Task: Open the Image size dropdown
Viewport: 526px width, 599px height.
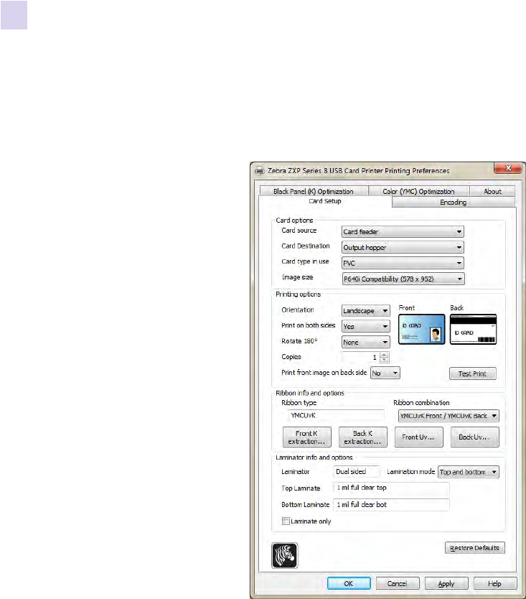Action: click(x=403, y=279)
